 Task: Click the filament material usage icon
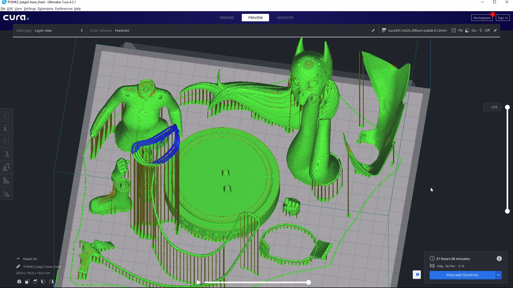coord(432,266)
